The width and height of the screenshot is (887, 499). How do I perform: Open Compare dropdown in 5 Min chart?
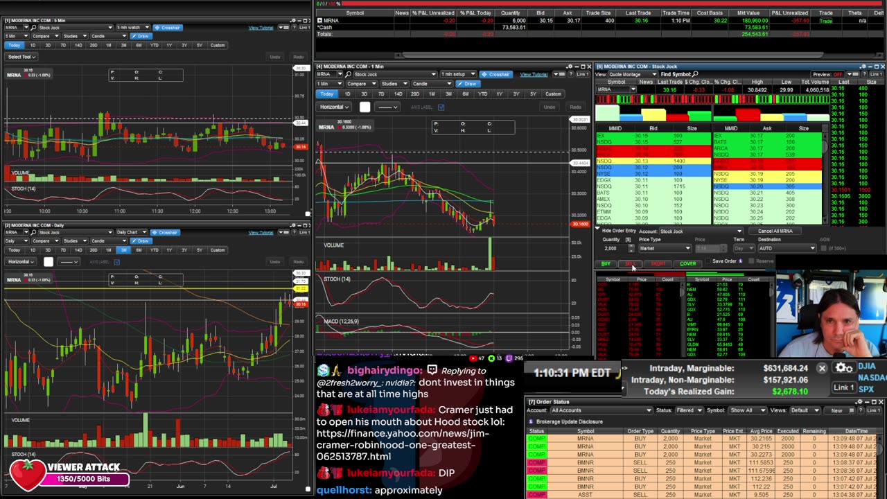[x=45, y=36]
